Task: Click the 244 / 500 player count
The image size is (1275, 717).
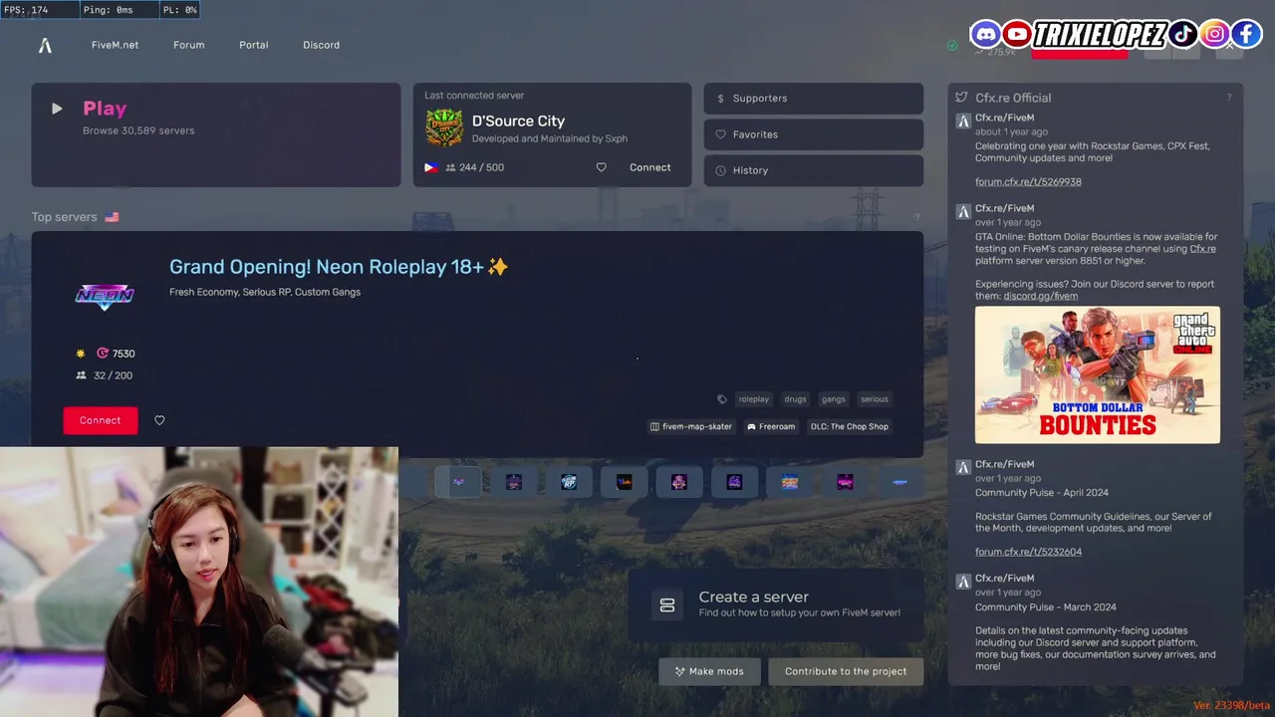Action: pyautogui.click(x=481, y=167)
